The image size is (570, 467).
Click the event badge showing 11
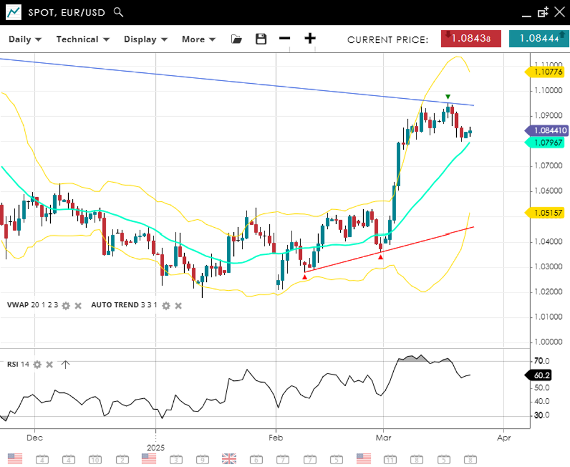390,459
